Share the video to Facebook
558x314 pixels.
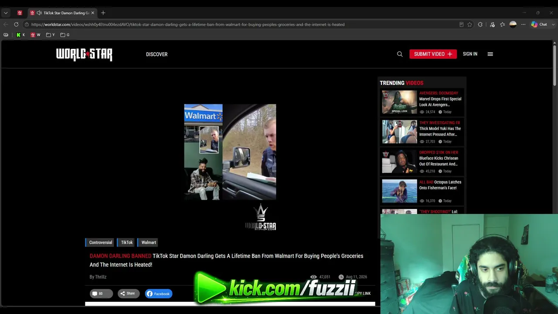[159, 294]
